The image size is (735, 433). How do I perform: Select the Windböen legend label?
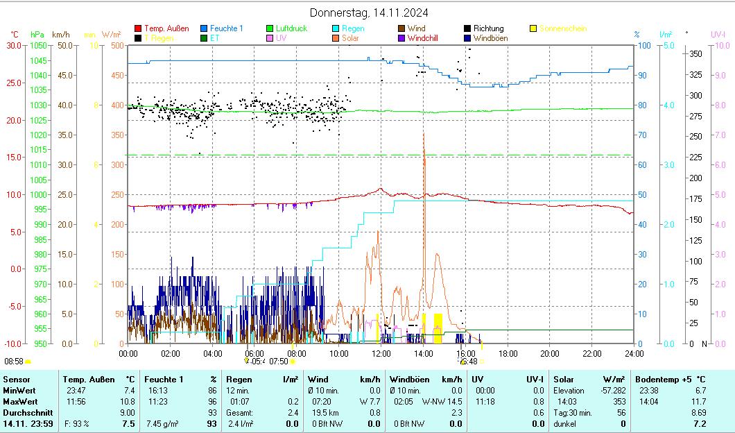pyautogui.click(x=491, y=38)
